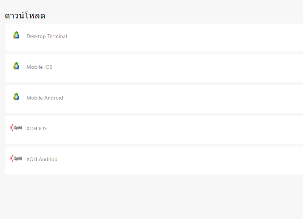Open the Desktop Terminal download link

[x=47, y=36]
